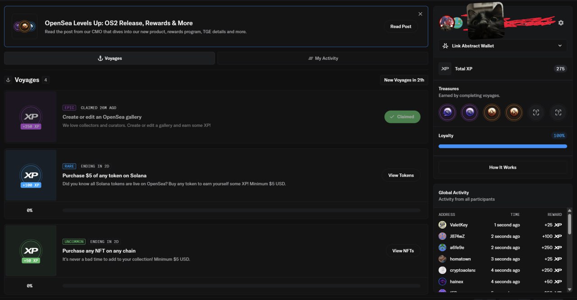Click the ValetKey address in Global Activity
Screen dimensions: 577x300
click(459, 225)
